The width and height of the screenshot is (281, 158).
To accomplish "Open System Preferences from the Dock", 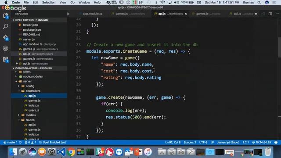I will pos(51,152).
